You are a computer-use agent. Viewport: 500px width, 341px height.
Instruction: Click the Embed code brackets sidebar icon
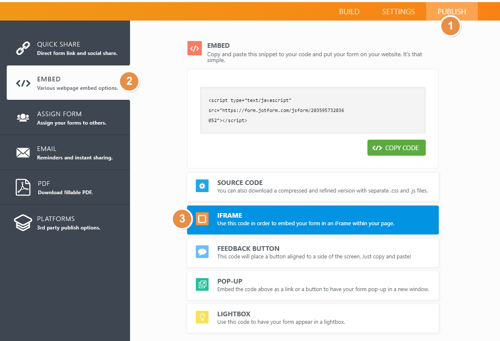[x=23, y=83]
